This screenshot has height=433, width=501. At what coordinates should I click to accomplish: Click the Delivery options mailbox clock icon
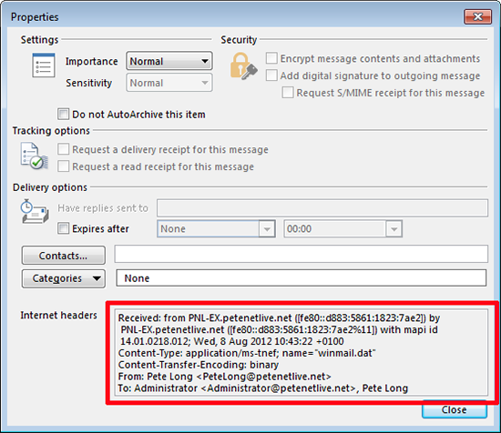point(35,212)
